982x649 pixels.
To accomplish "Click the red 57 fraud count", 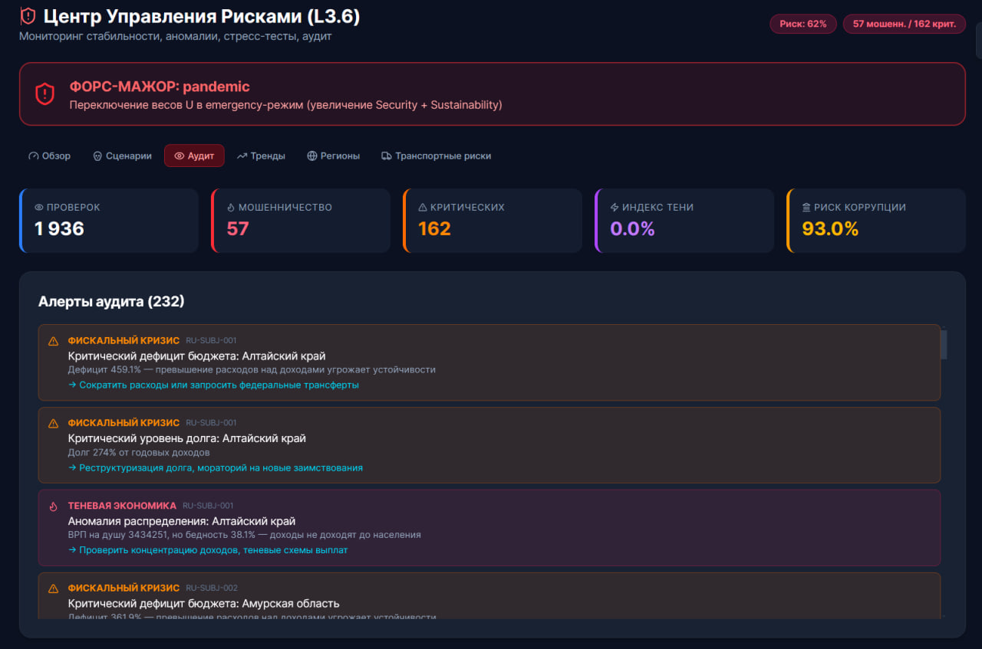I will (238, 228).
